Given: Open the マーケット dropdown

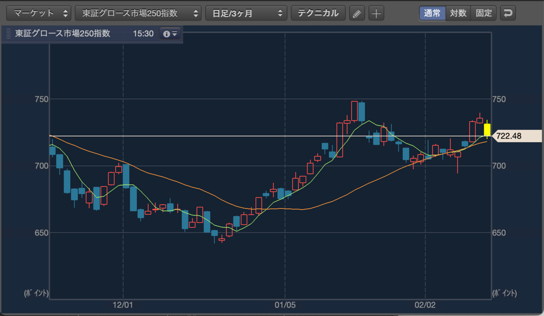Looking at the screenshot, I should (x=39, y=13).
